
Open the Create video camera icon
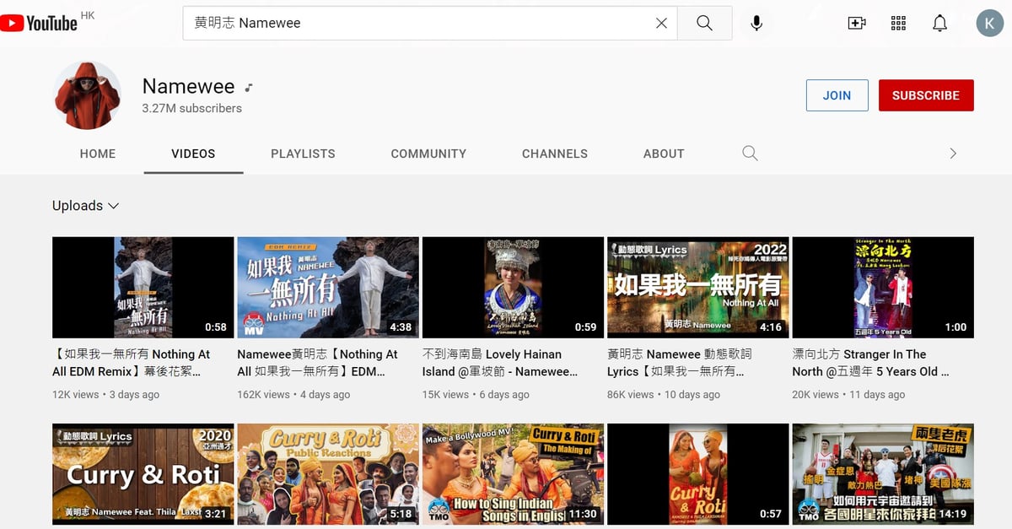point(857,24)
